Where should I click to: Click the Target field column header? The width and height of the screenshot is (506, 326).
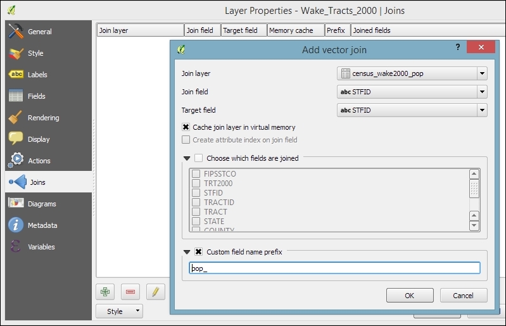point(244,30)
